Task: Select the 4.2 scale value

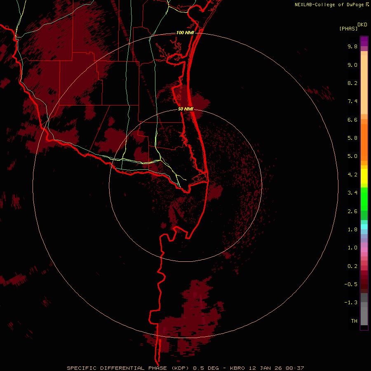Action: pyautogui.click(x=352, y=175)
